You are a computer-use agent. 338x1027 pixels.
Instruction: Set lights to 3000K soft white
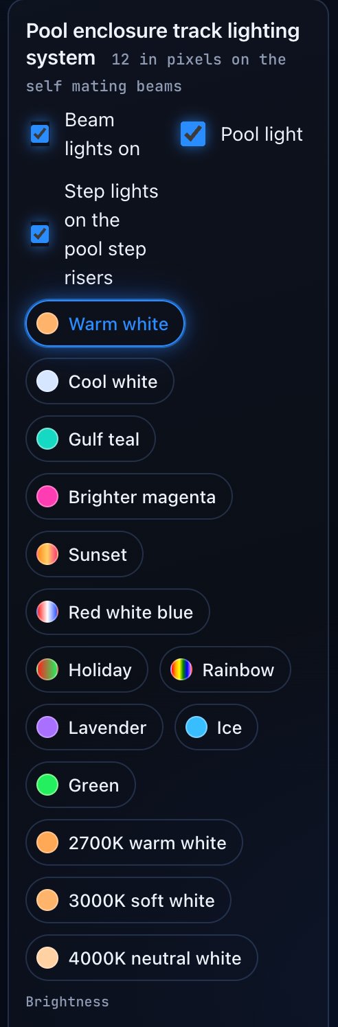pos(128,901)
